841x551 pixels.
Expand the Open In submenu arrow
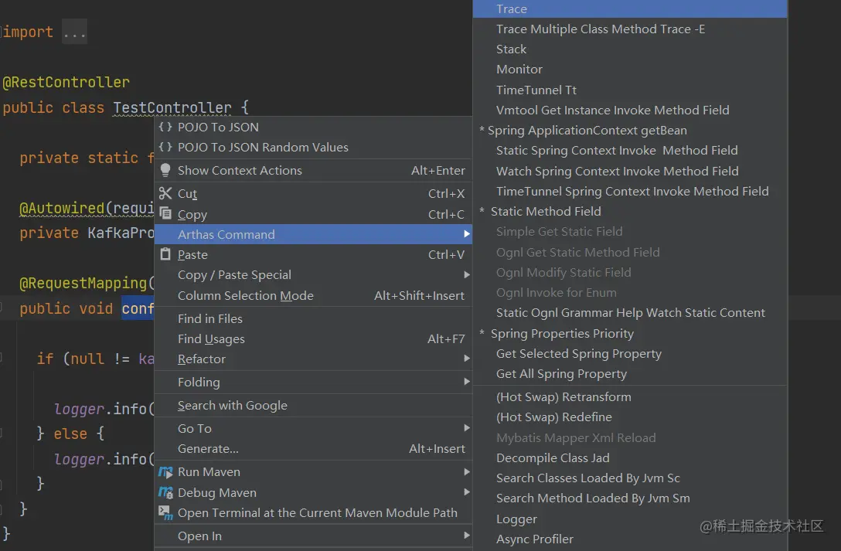467,535
